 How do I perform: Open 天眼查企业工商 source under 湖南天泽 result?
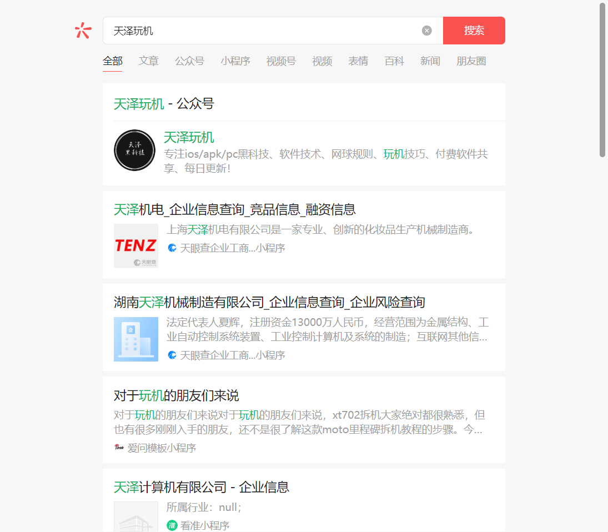point(233,355)
